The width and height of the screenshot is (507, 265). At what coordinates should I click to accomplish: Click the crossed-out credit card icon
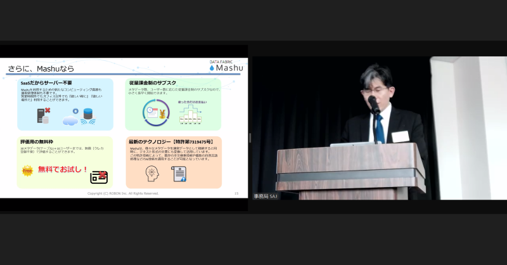click(99, 177)
